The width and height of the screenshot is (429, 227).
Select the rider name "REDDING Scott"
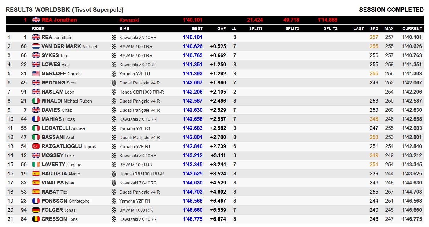click(x=59, y=83)
